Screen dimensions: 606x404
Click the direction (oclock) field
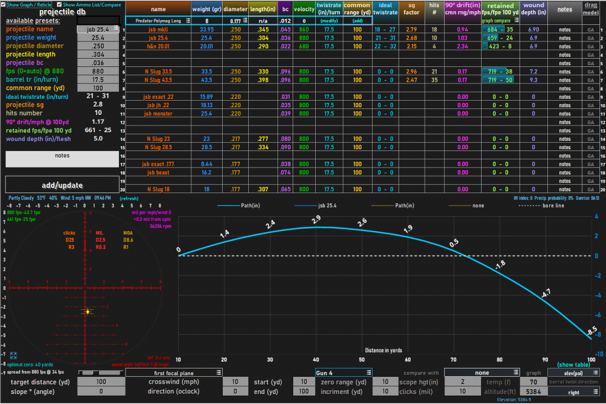point(235,391)
